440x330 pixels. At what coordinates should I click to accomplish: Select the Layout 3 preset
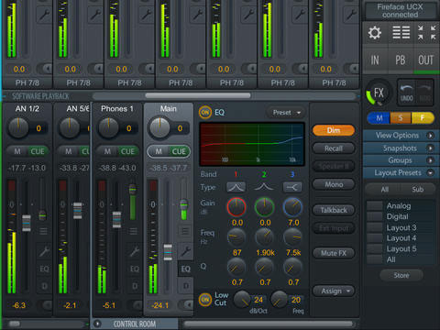point(401,227)
